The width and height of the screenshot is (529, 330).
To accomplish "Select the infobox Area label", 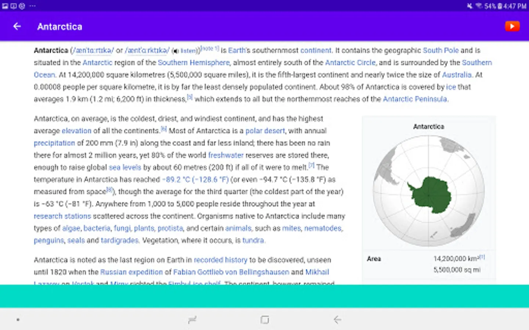I will pos(374,259).
